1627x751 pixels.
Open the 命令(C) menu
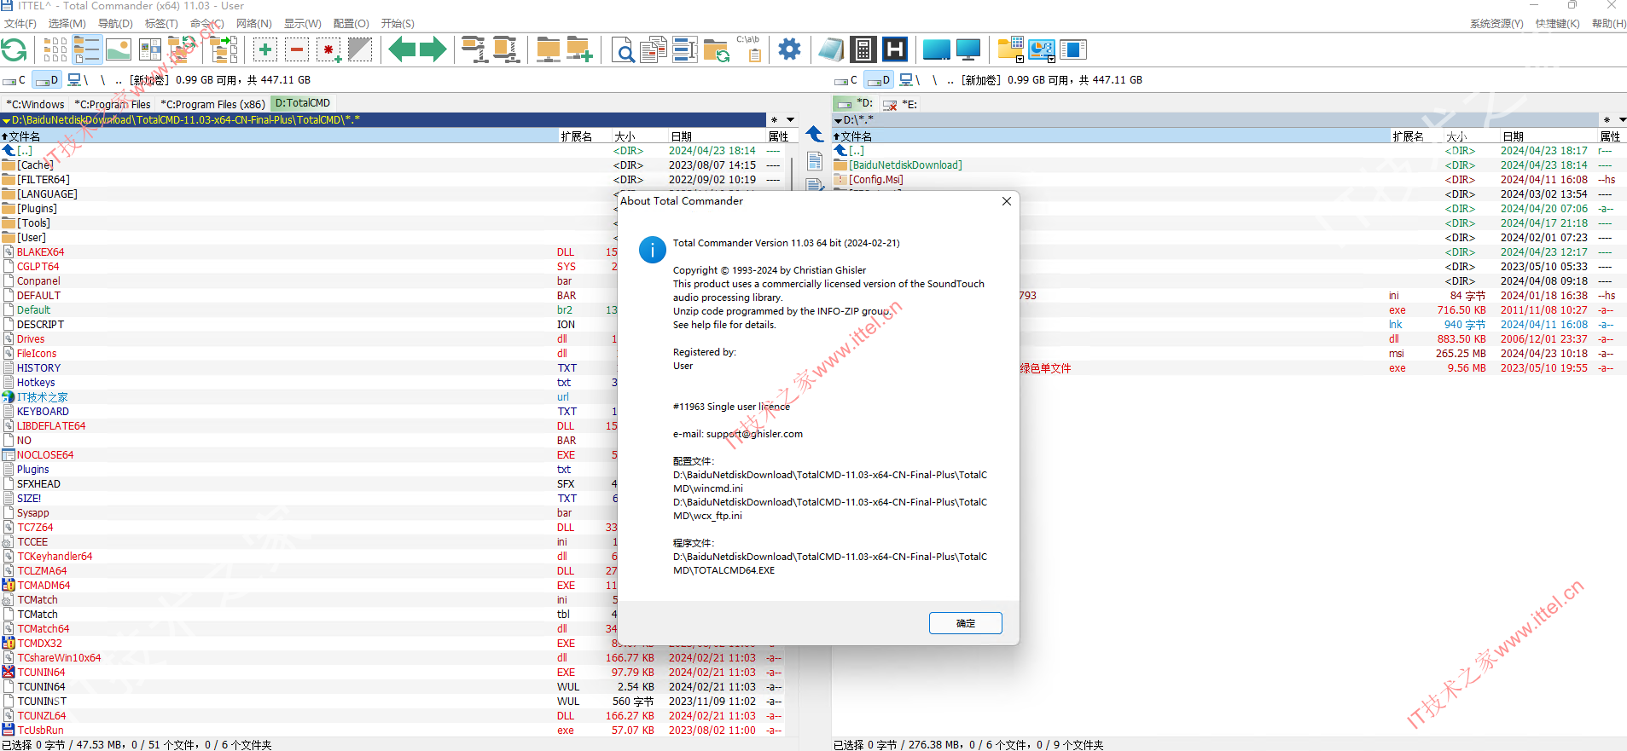(x=206, y=24)
